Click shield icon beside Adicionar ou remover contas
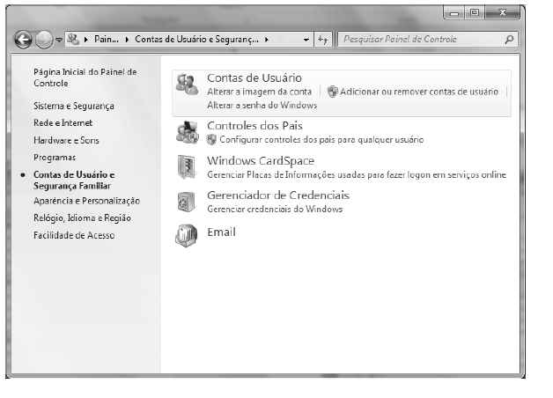The width and height of the screenshot is (553, 398). coord(332,92)
